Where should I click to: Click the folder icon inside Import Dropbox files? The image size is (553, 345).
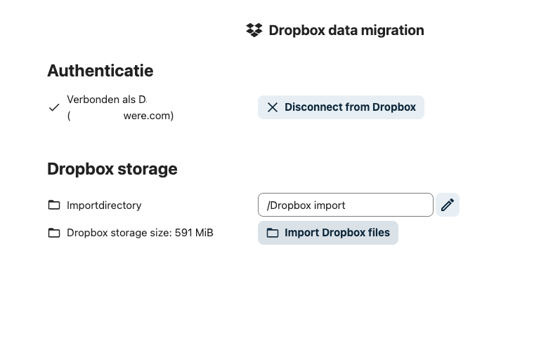[x=273, y=233]
